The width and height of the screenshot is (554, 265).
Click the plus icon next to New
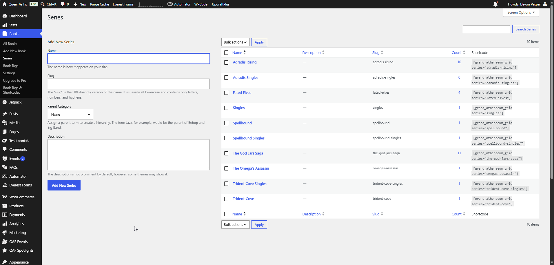[x=75, y=4]
